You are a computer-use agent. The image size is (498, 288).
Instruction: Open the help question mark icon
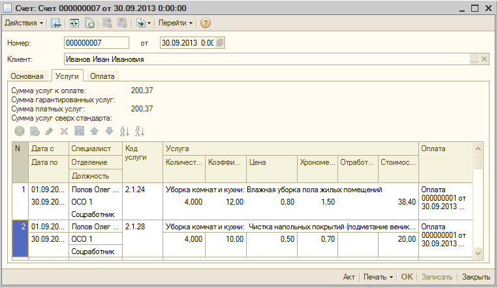[206, 23]
